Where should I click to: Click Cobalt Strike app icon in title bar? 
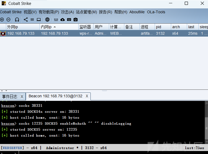(x=4, y=3)
